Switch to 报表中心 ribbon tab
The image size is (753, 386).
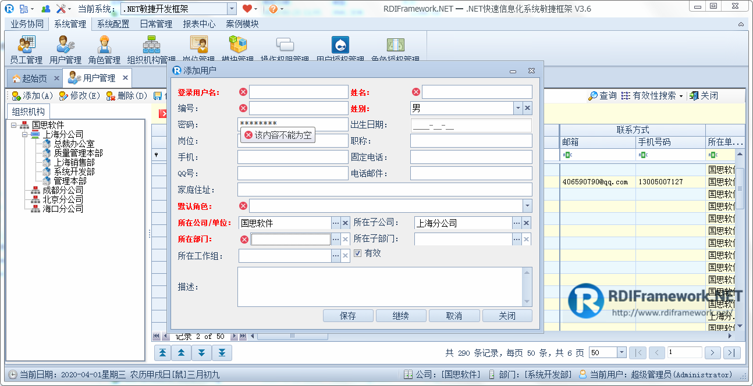point(199,24)
